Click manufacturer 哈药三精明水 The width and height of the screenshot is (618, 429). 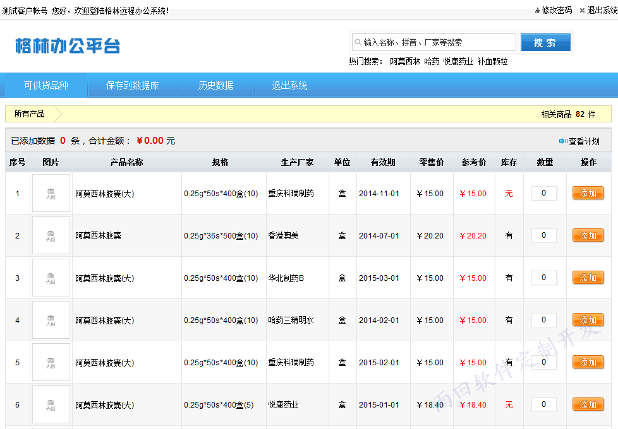[291, 320]
